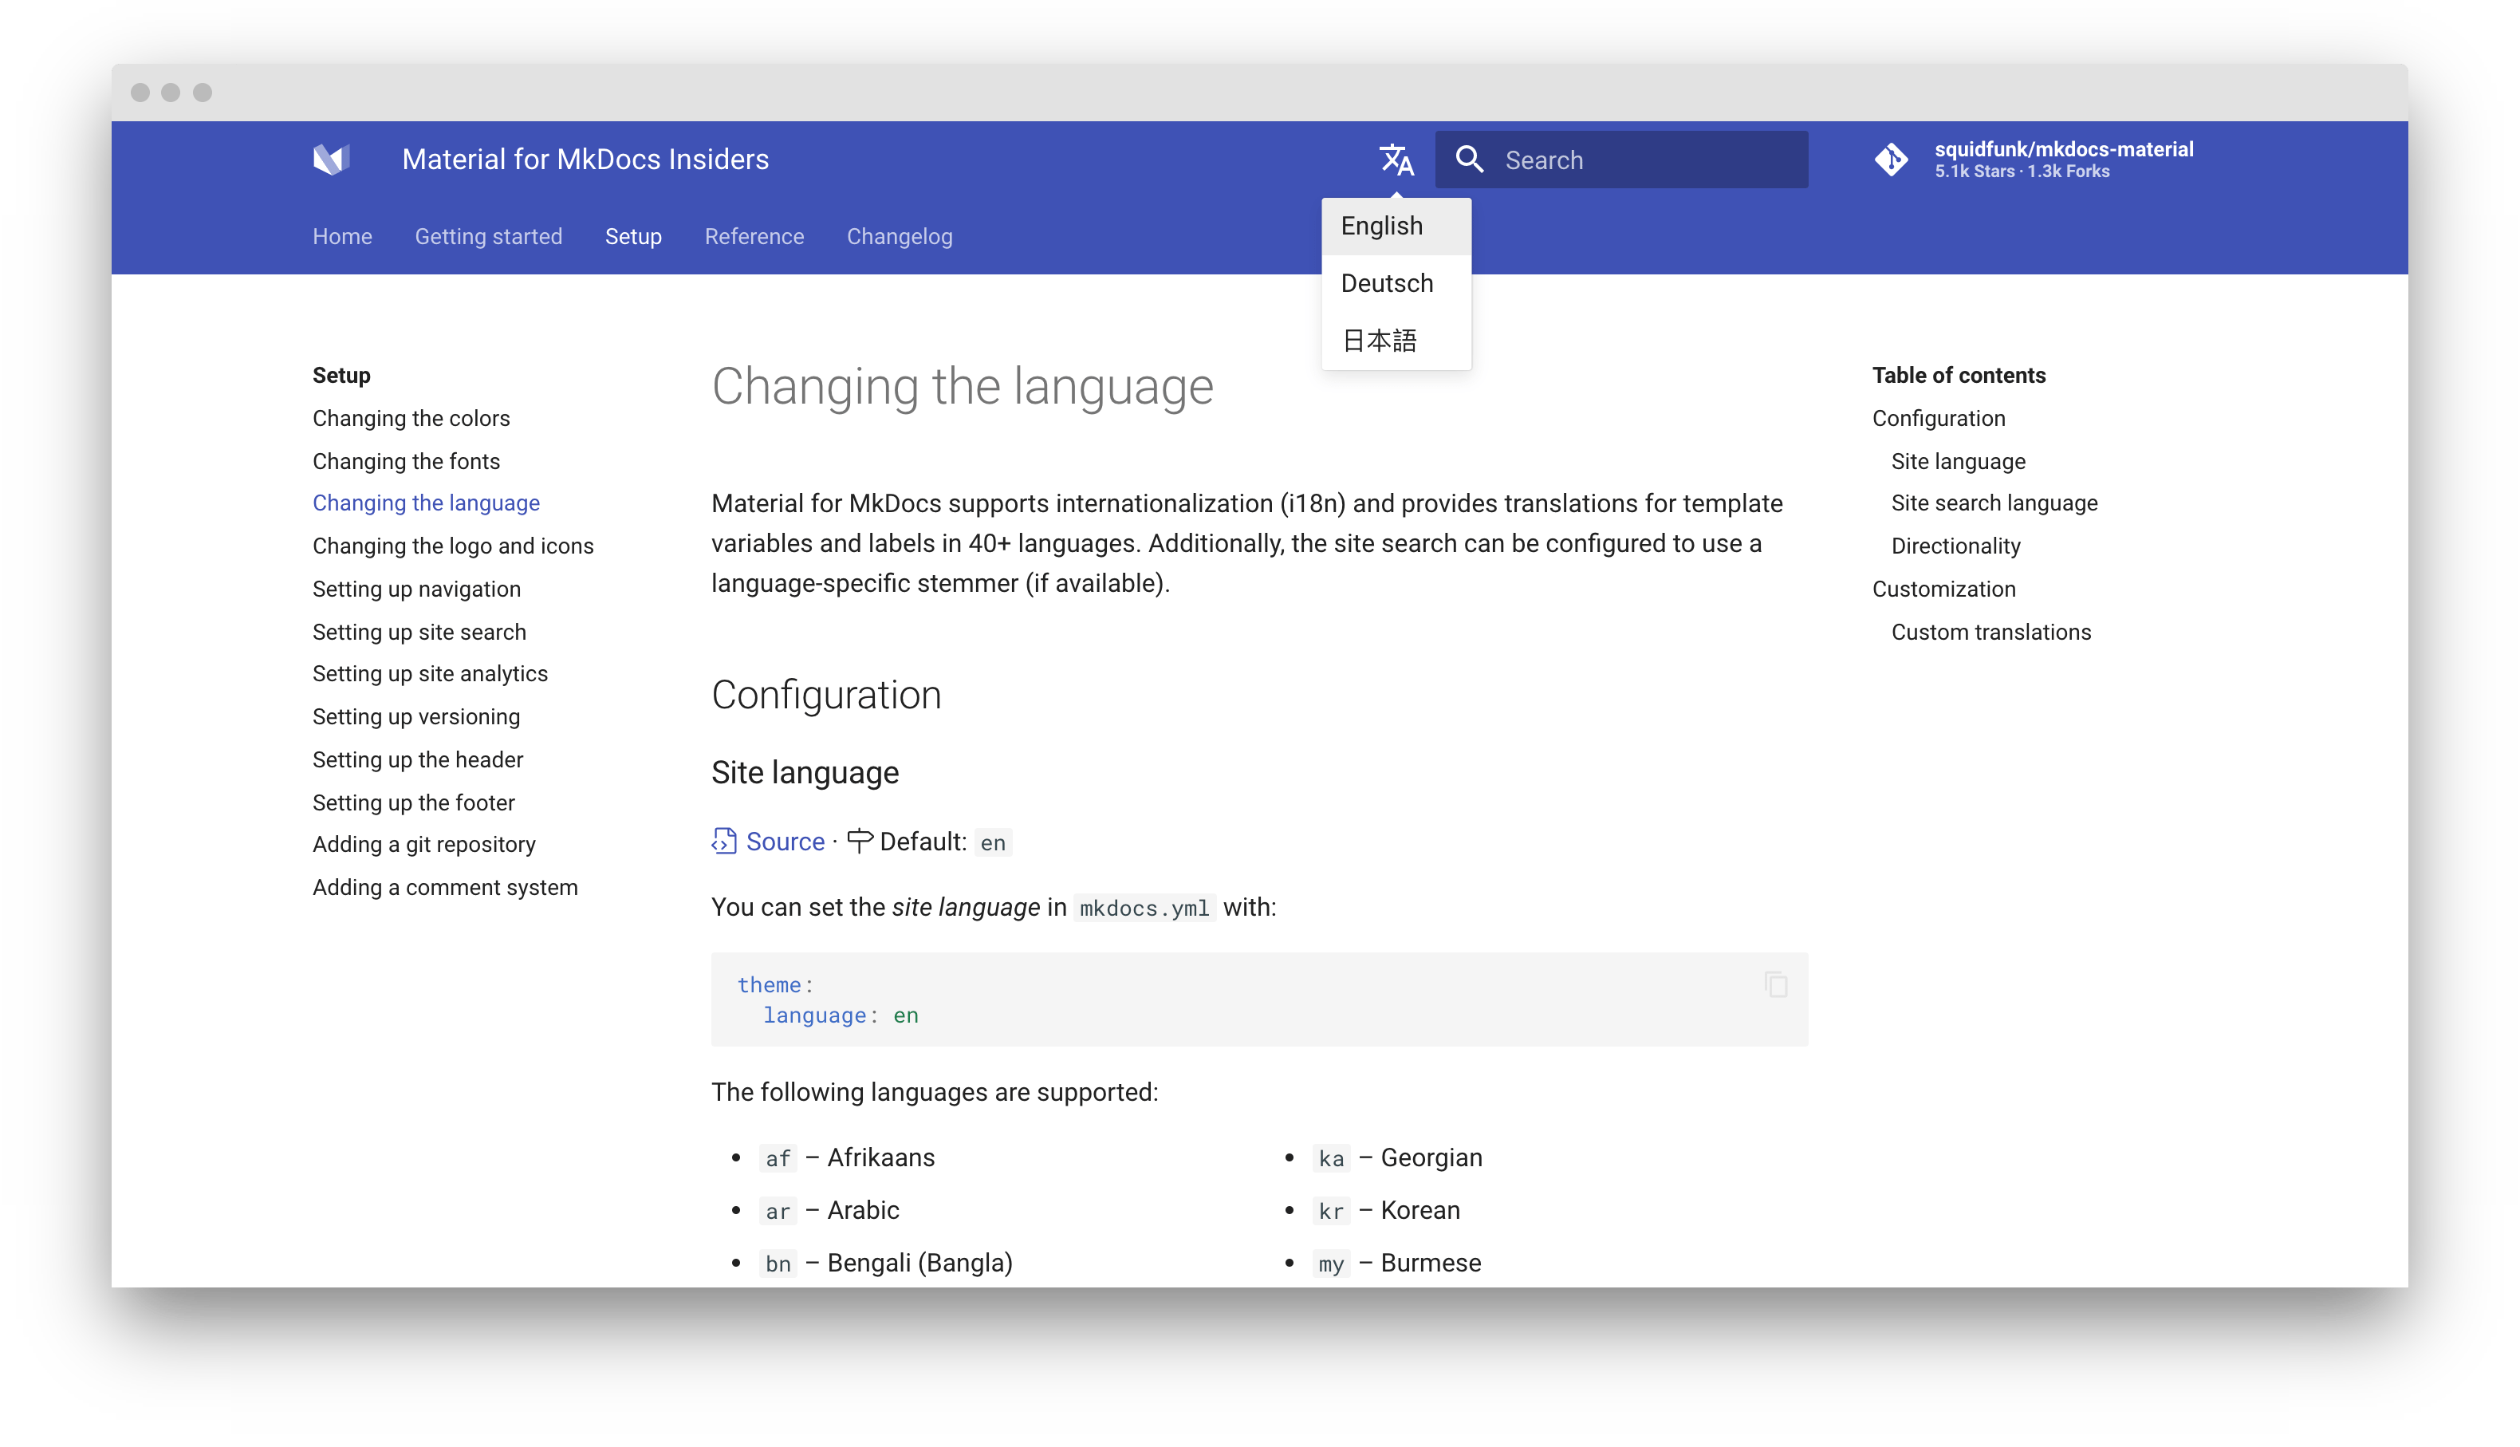Click the 'theme:' line in code block
This screenshot has width=2520, height=1447.
(775, 985)
